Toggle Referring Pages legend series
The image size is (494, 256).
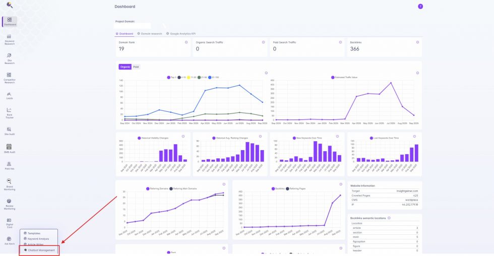[296, 188]
